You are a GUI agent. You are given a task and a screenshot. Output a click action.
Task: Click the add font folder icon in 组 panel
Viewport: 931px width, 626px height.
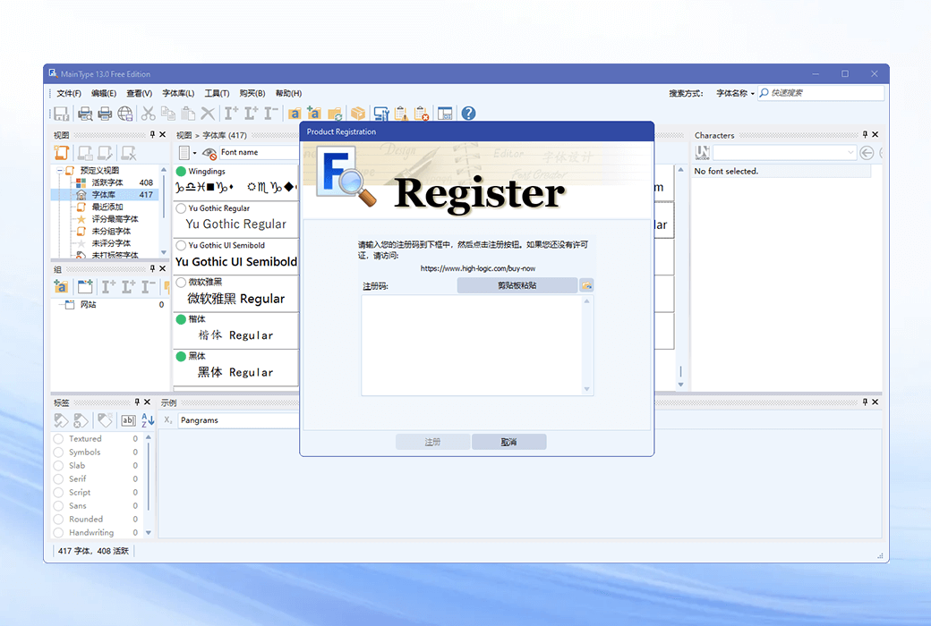tap(61, 287)
